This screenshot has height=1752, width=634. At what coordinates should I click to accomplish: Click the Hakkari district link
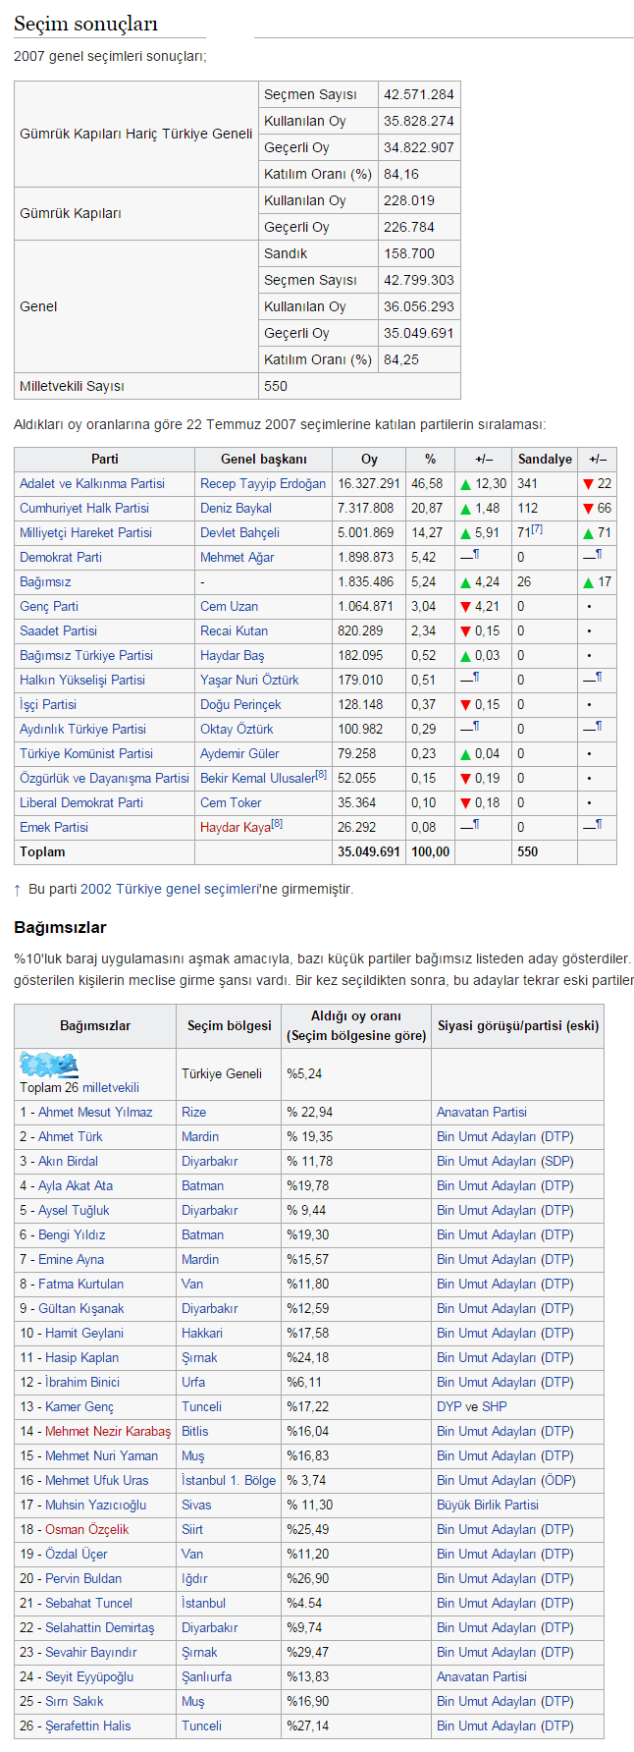click(x=202, y=1334)
